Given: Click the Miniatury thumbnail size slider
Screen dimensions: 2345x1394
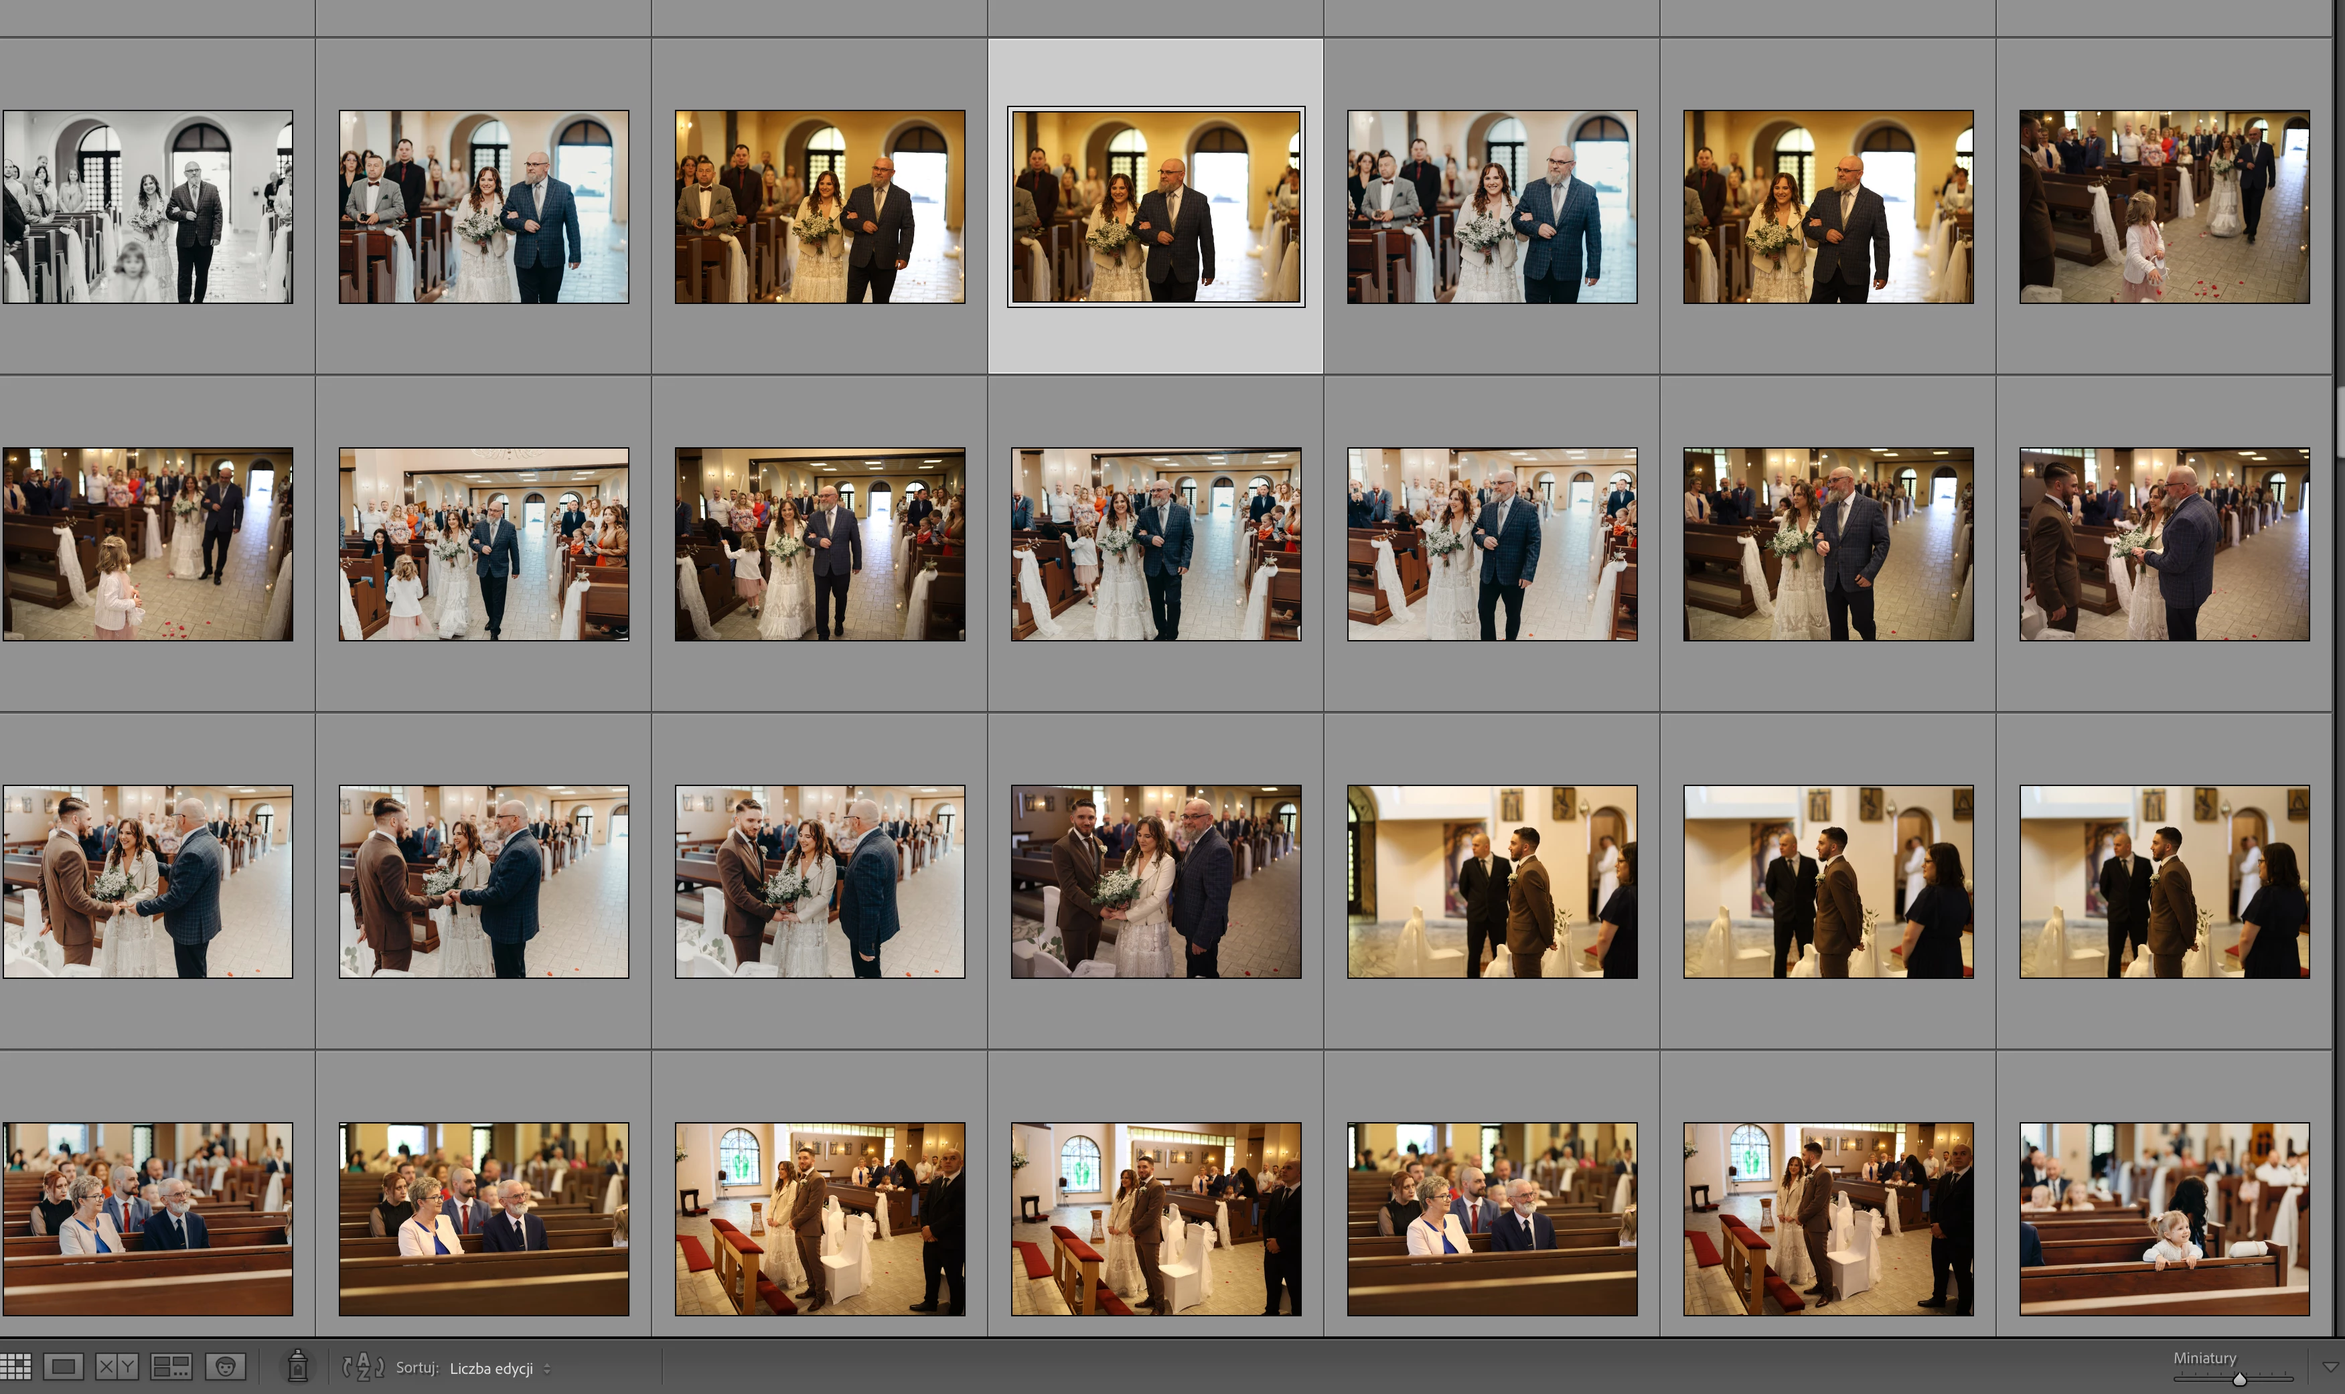Looking at the screenshot, I should click(2239, 1379).
